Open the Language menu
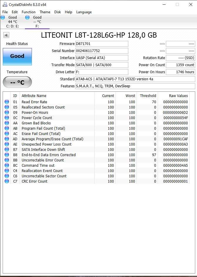This screenshot has height=277, width=197. point(84,12)
